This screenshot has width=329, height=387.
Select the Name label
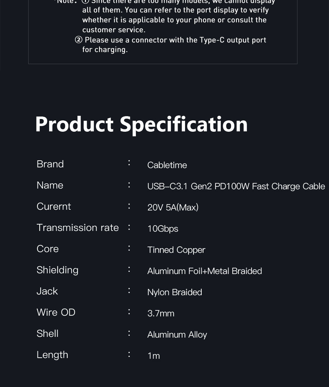pyautogui.click(x=50, y=185)
